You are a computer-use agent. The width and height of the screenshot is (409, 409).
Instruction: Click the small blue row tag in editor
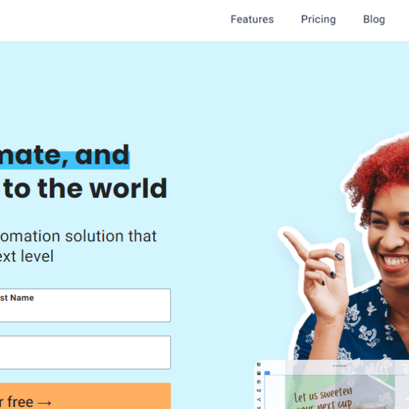[x=267, y=374]
